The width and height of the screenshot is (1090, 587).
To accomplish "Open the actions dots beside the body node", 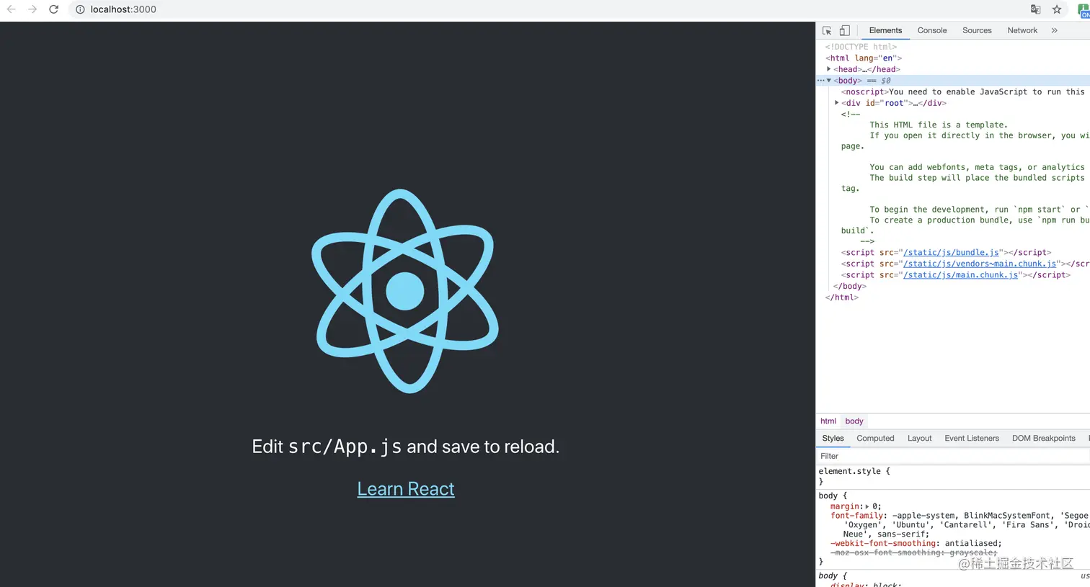I will (820, 81).
